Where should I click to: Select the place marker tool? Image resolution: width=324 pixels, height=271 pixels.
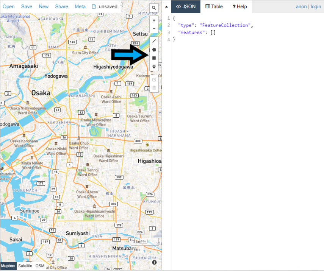tap(154, 66)
